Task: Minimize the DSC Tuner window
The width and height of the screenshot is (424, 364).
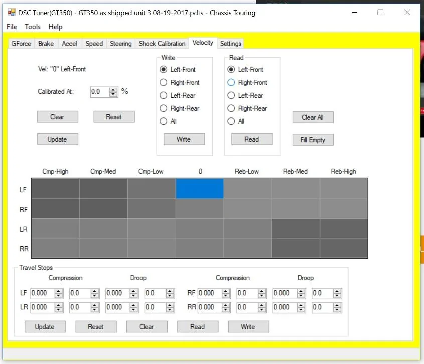Action: tap(355, 13)
